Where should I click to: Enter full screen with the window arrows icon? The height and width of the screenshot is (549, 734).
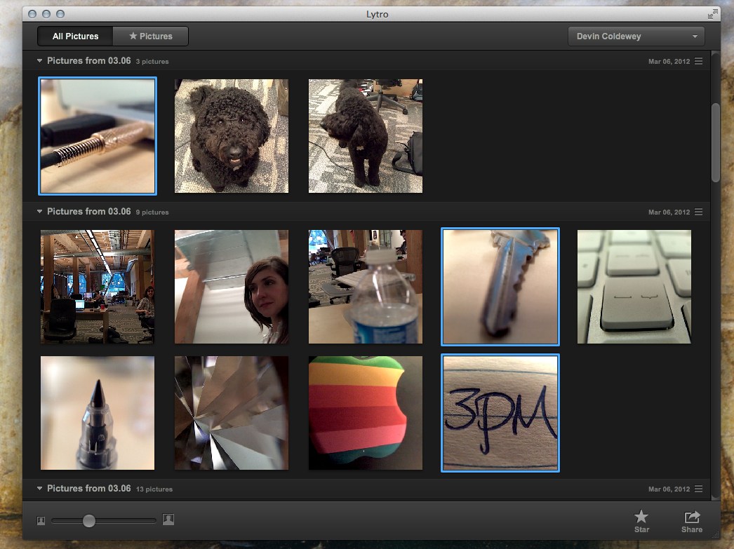point(714,13)
